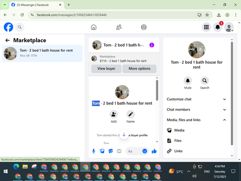Click the taskbar clock 4:34 PM
The height and width of the screenshot is (181, 241).
[220, 167]
